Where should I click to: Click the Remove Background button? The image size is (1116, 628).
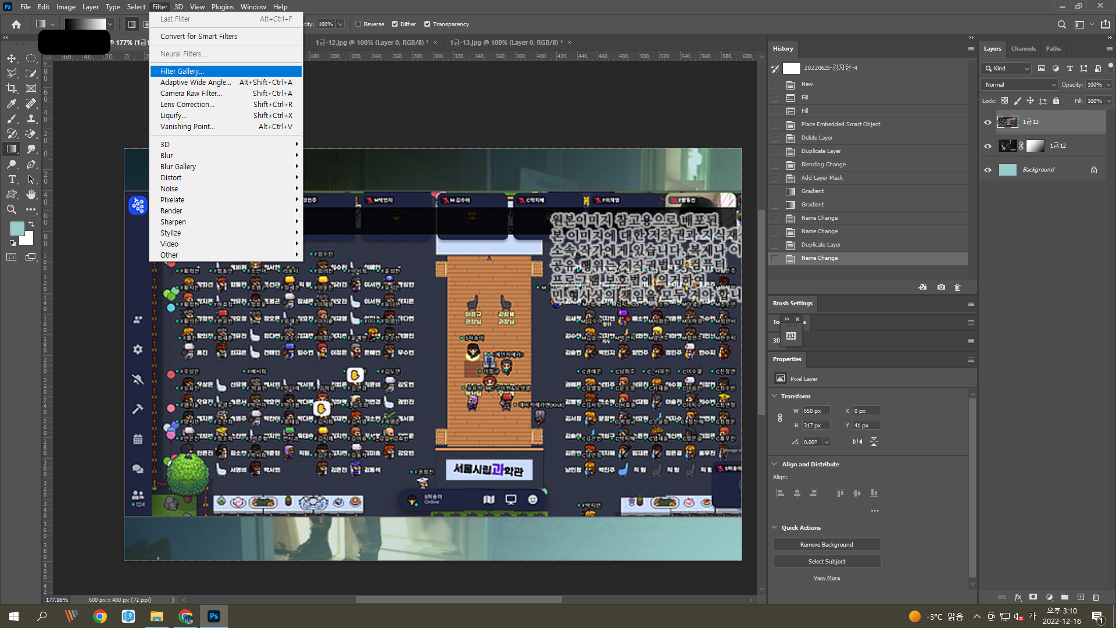pyautogui.click(x=827, y=545)
